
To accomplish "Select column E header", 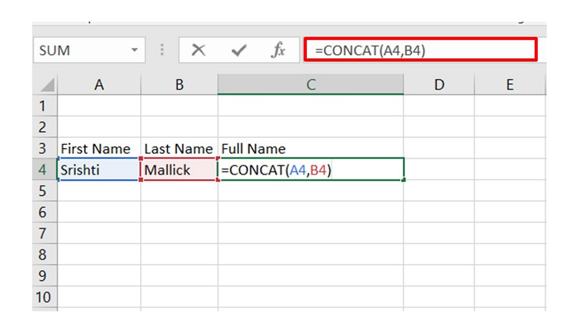I will (509, 85).
